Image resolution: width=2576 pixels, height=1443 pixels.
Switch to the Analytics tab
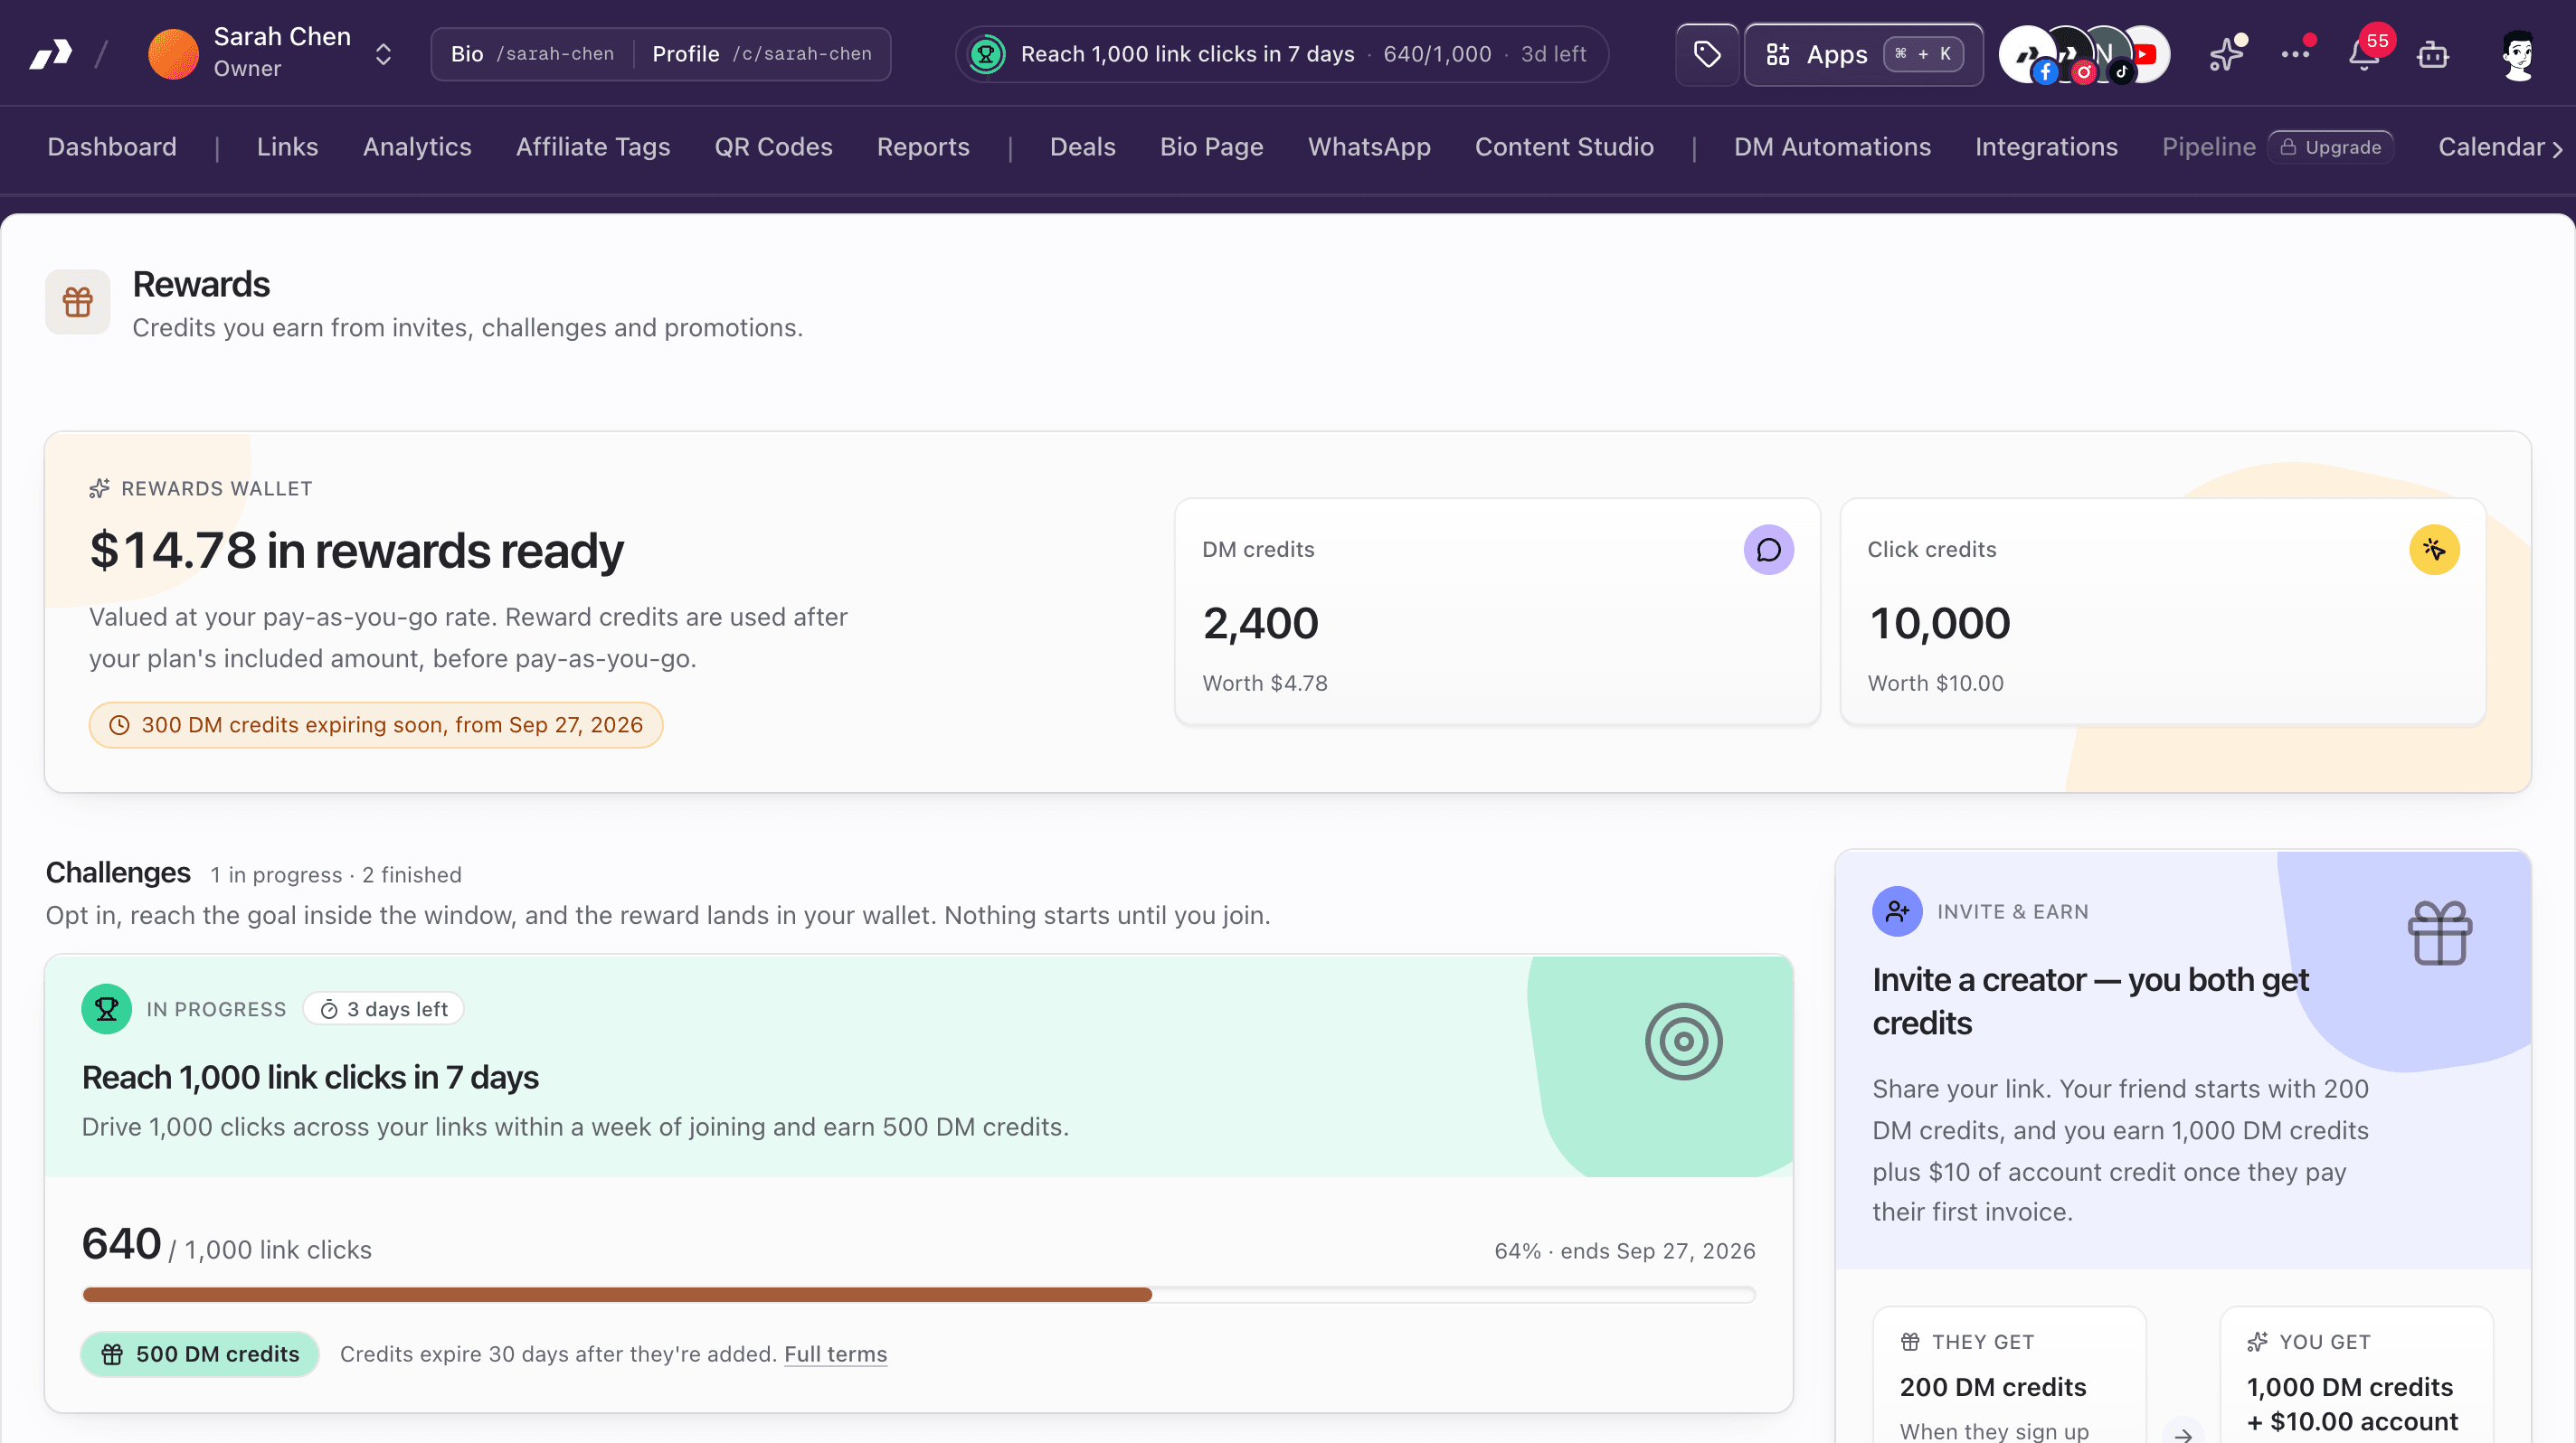coord(417,146)
